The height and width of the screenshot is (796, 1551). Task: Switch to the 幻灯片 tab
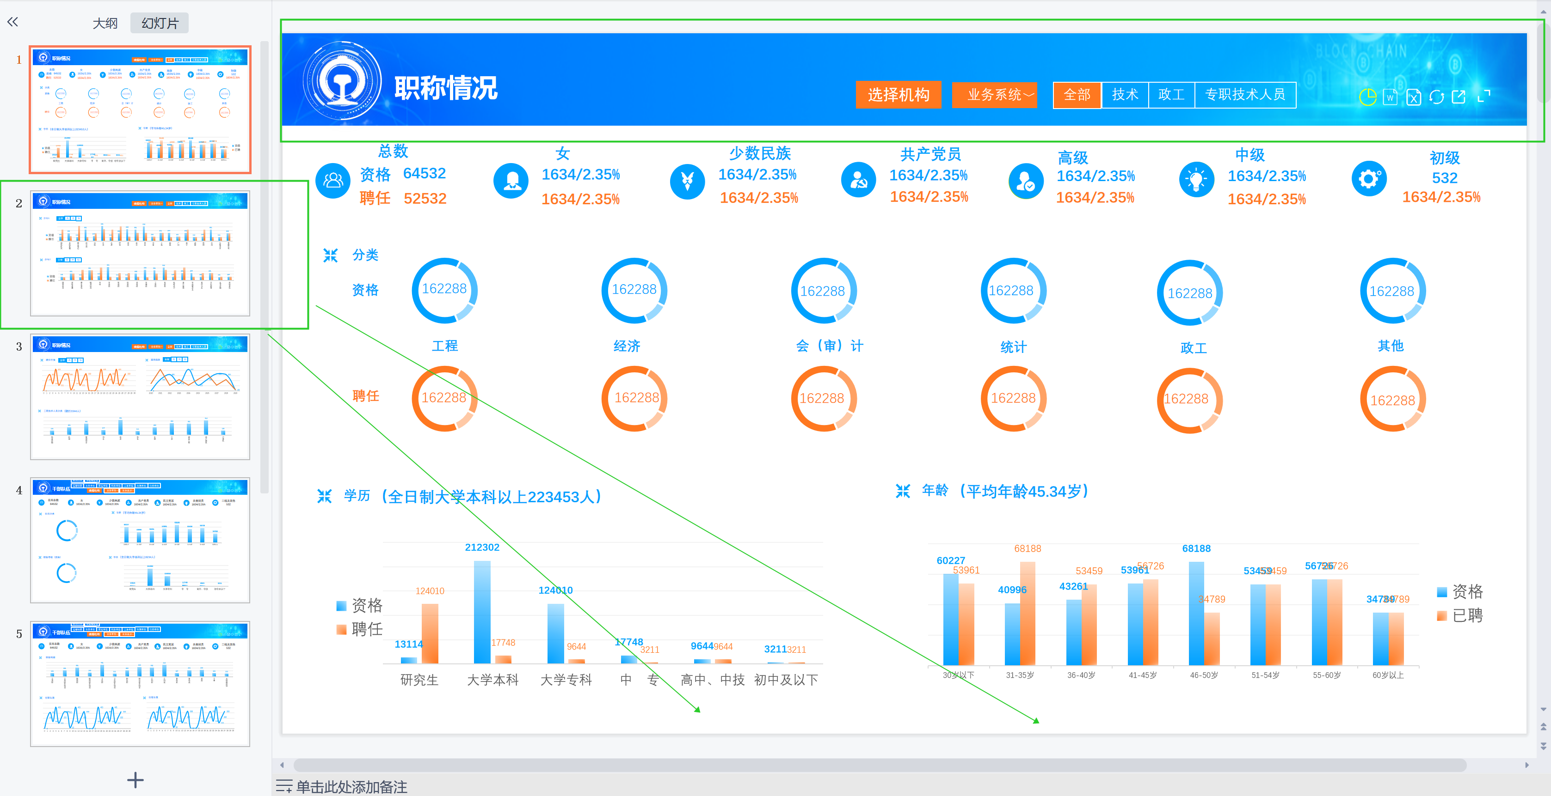(160, 23)
